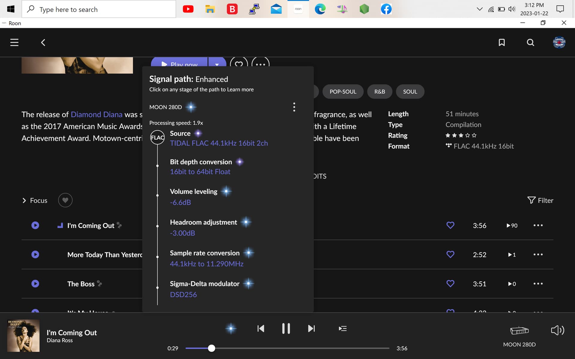This screenshot has height=359, width=575.
Task: Skip to next track
Action: pyautogui.click(x=311, y=328)
